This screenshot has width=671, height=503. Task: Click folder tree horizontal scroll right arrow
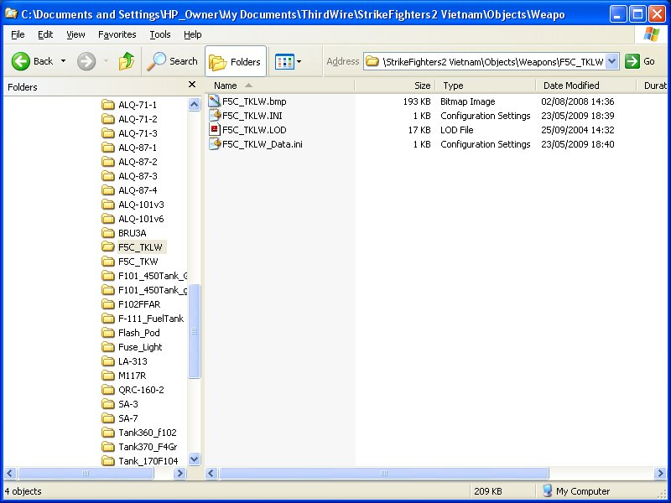point(179,473)
